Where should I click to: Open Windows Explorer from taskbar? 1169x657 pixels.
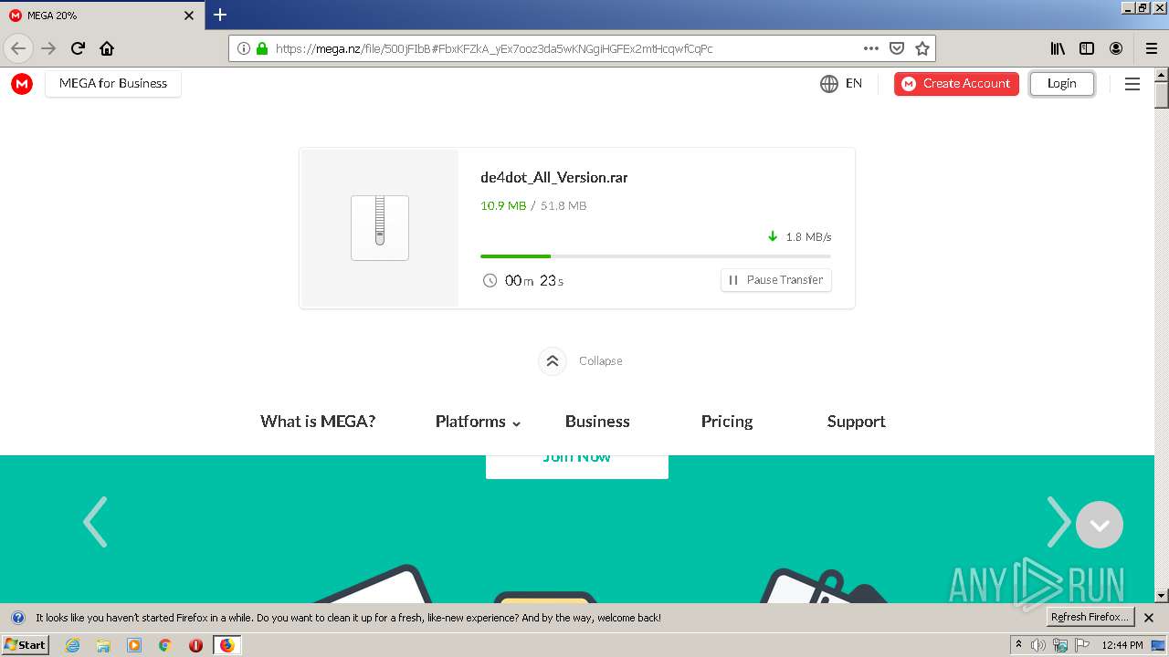[103, 645]
